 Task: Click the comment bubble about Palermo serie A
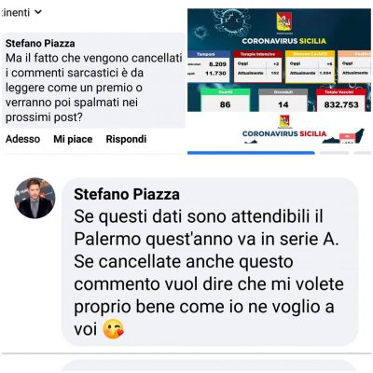(x=210, y=262)
